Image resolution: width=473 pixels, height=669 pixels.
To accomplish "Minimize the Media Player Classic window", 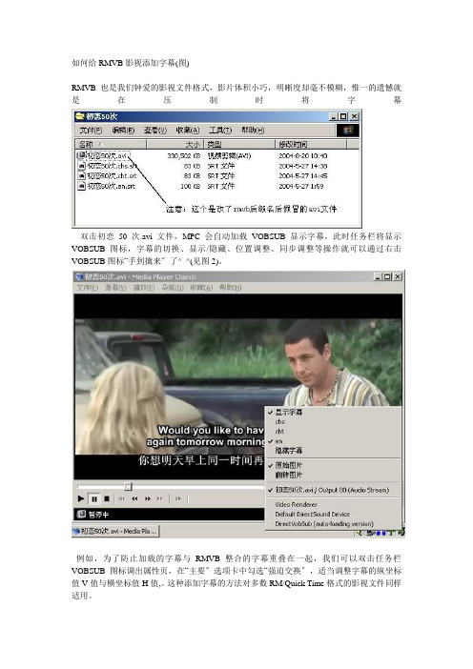I will (379, 276).
